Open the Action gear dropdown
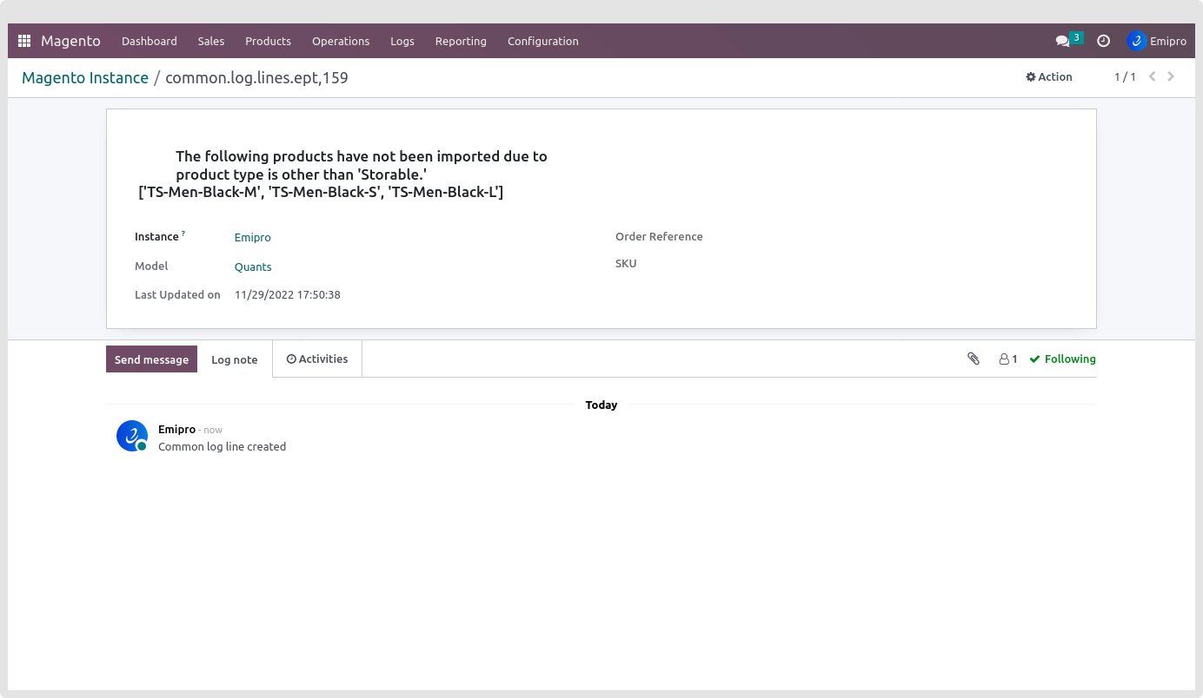The width and height of the screenshot is (1203, 698). click(x=1049, y=76)
